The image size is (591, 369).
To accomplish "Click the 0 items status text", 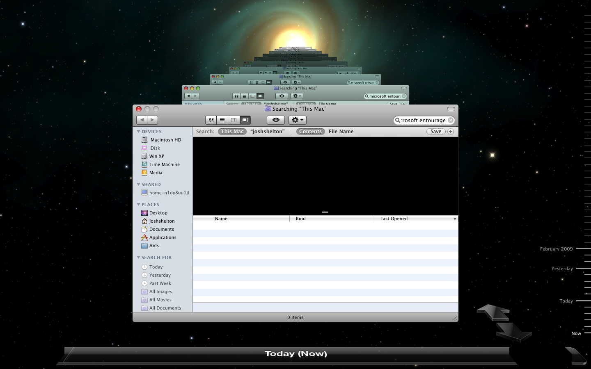I will click(x=295, y=317).
